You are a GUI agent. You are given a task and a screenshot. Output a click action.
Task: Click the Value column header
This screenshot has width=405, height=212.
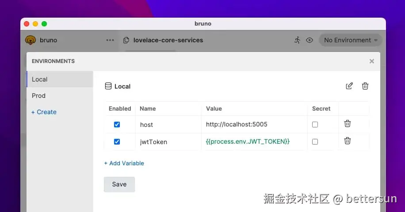(x=214, y=109)
